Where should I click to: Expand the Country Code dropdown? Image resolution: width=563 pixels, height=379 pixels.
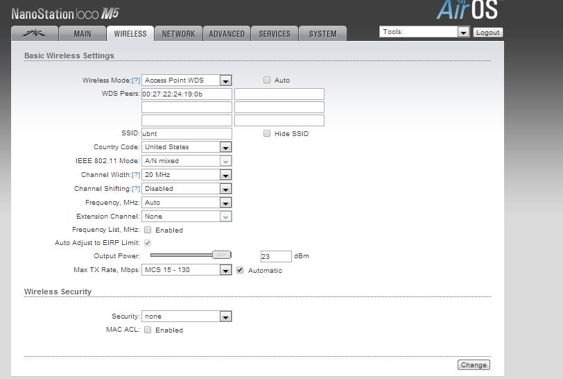[187, 147]
